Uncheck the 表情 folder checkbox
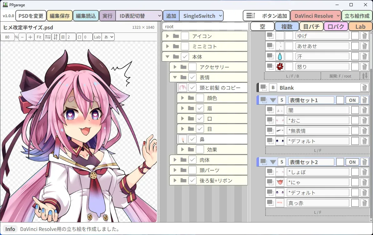Image resolution: width=373 pixels, height=235 pixels. click(192, 77)
